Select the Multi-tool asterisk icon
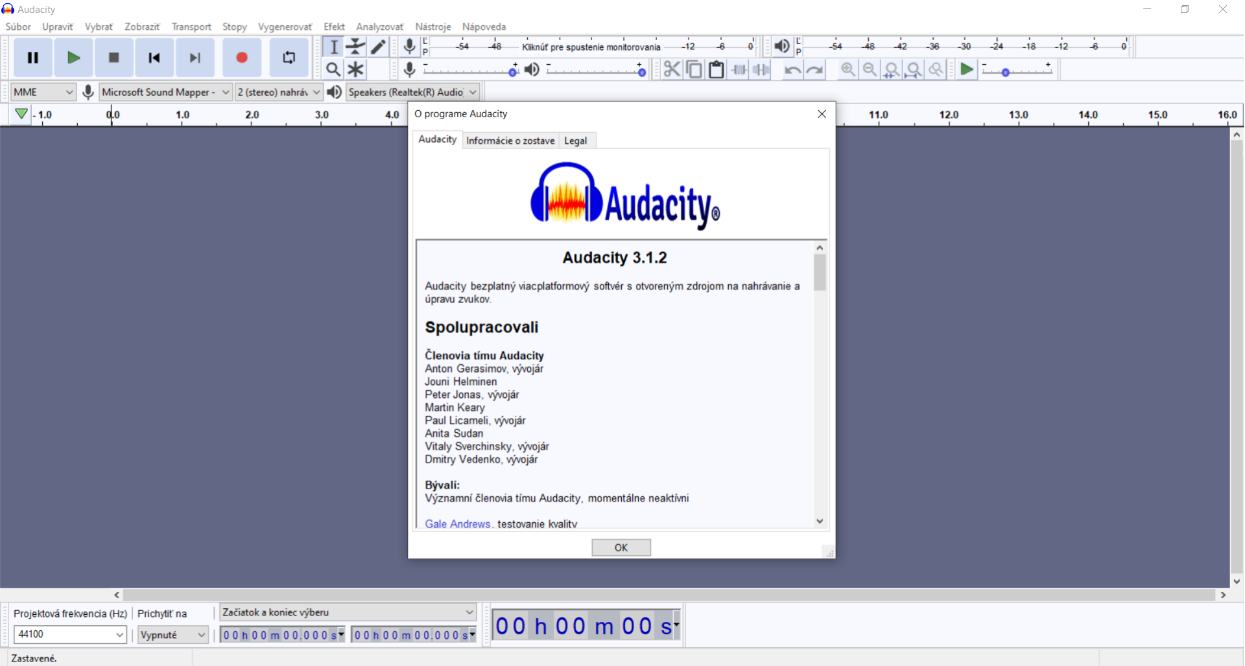This screenshot has width=1245, height=666. 355,69
